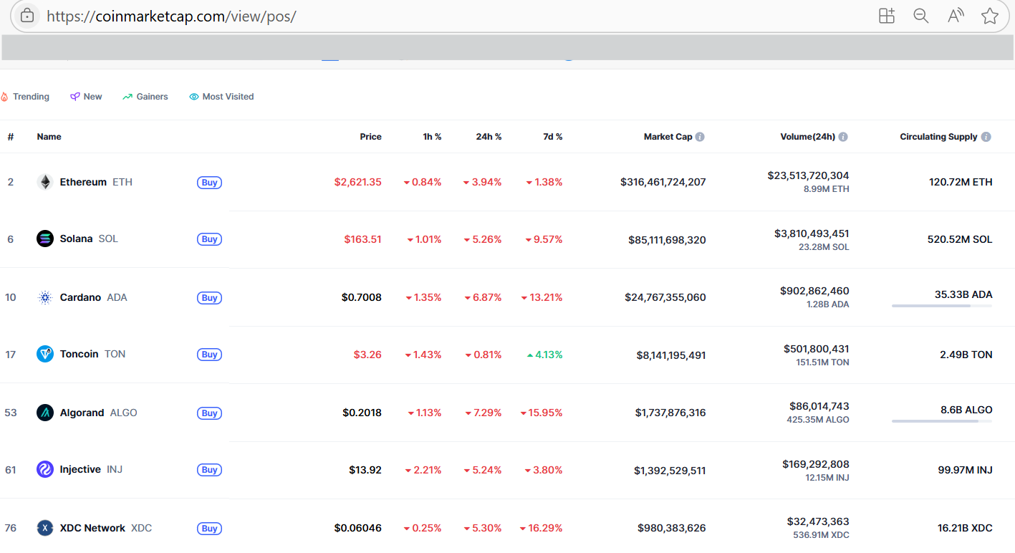Screen dimensions: 1015x553
Task: Click Ethereum price $2,621.35
Action: tap(357, 182)
